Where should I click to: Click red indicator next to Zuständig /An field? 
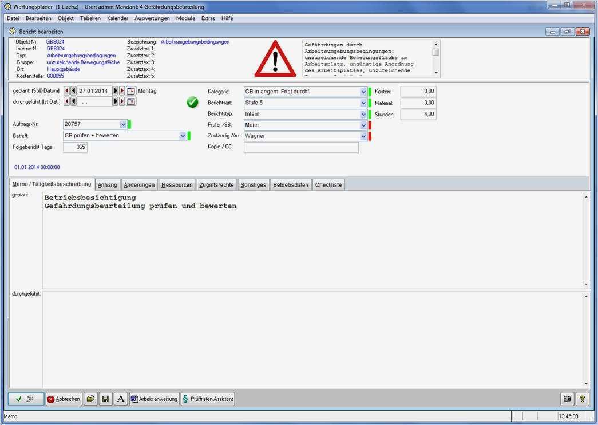[370, 136]
